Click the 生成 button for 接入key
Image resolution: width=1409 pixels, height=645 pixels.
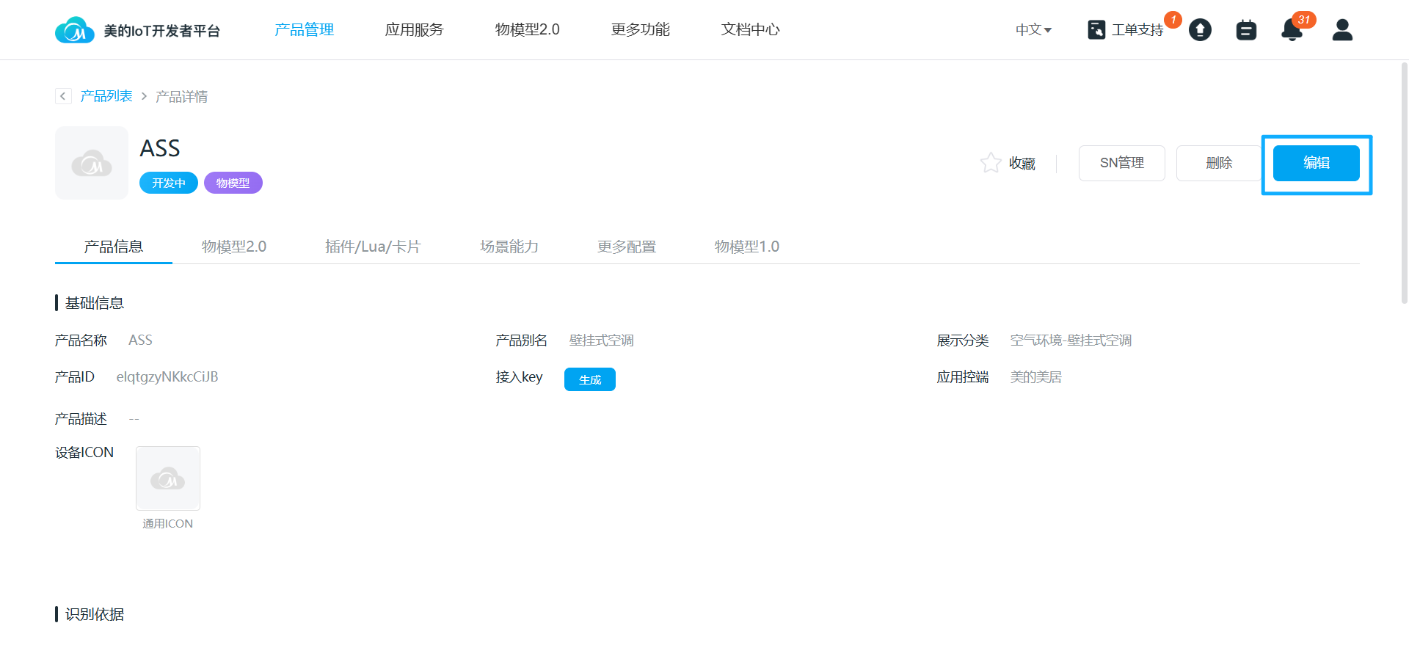click(x=589, y=379)
